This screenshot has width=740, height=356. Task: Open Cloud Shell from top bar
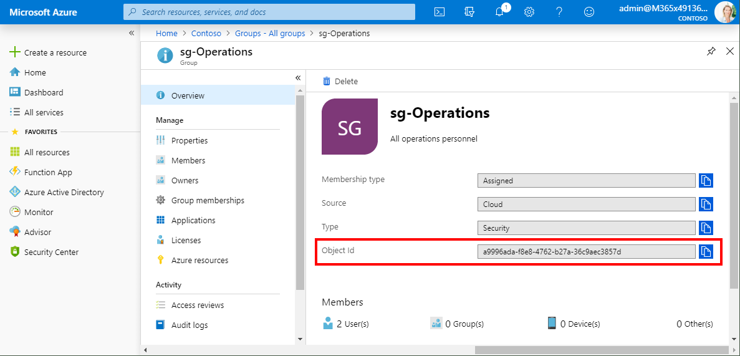pos(440,12)
